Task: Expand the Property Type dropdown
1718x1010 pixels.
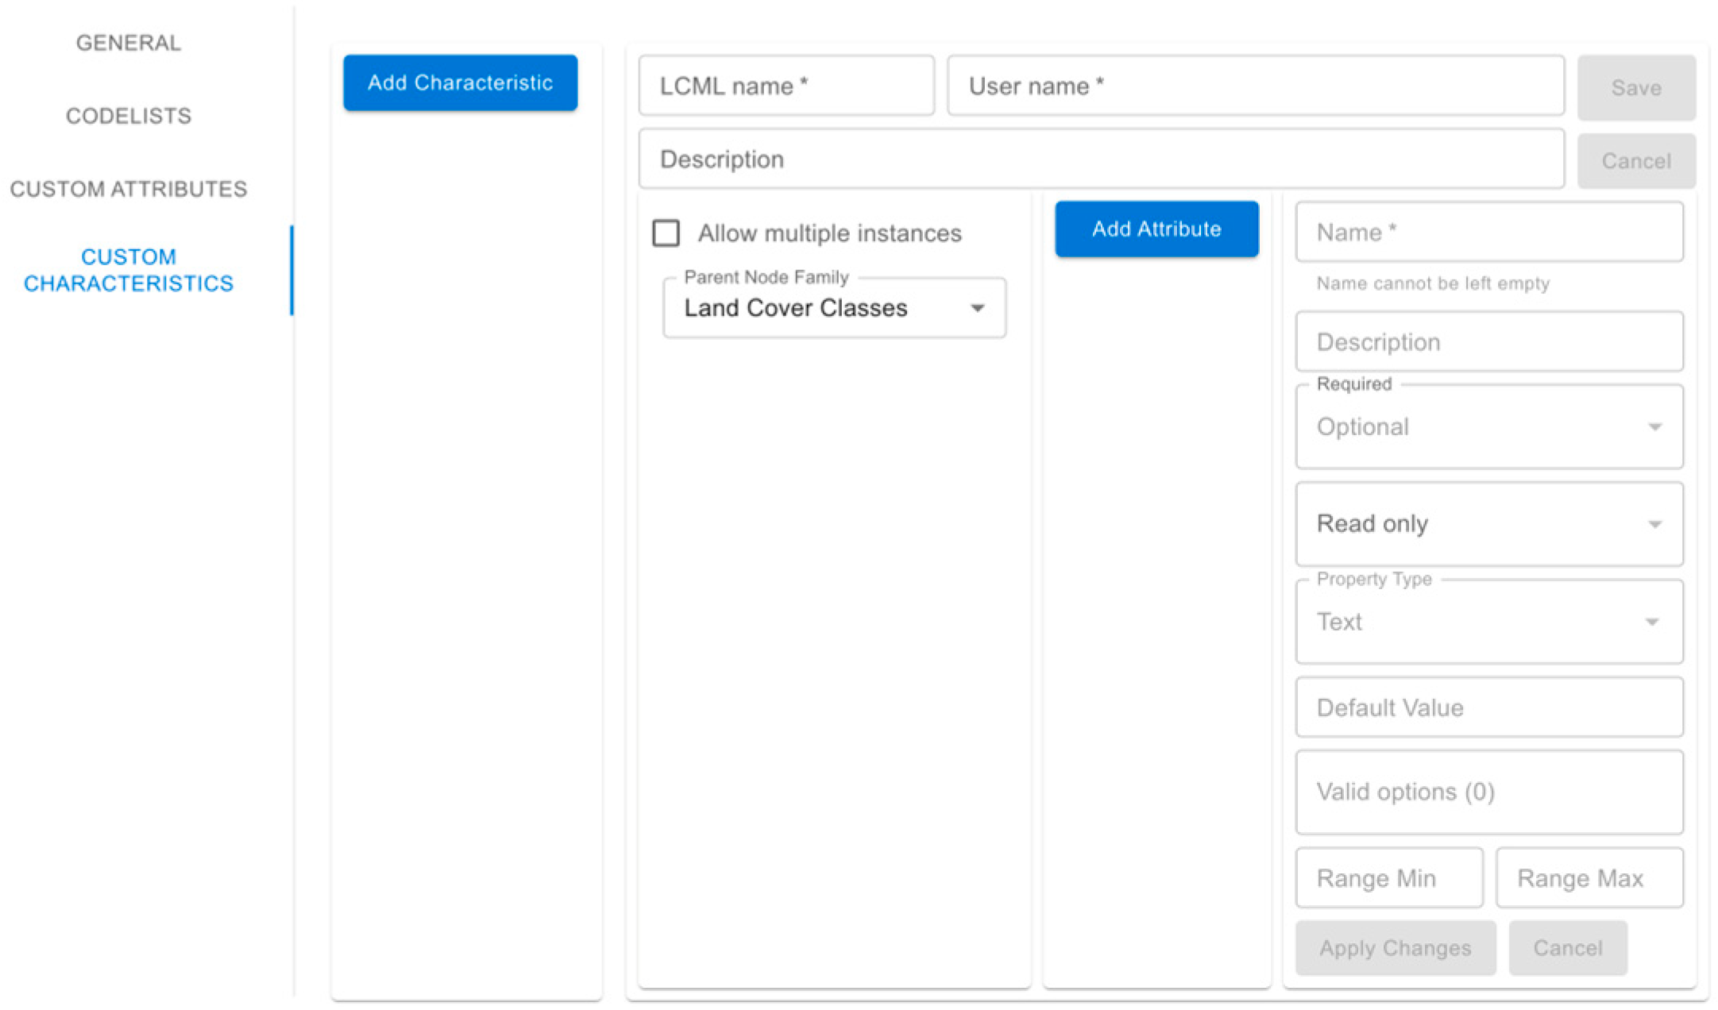Action: coord(1488,622)
